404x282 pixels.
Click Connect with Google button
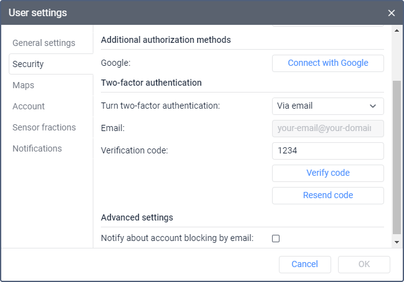[327, 63]
